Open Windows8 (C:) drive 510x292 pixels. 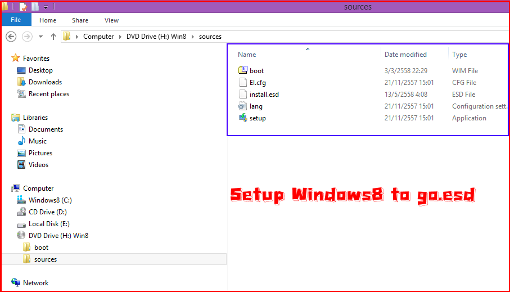click(51, 200)
